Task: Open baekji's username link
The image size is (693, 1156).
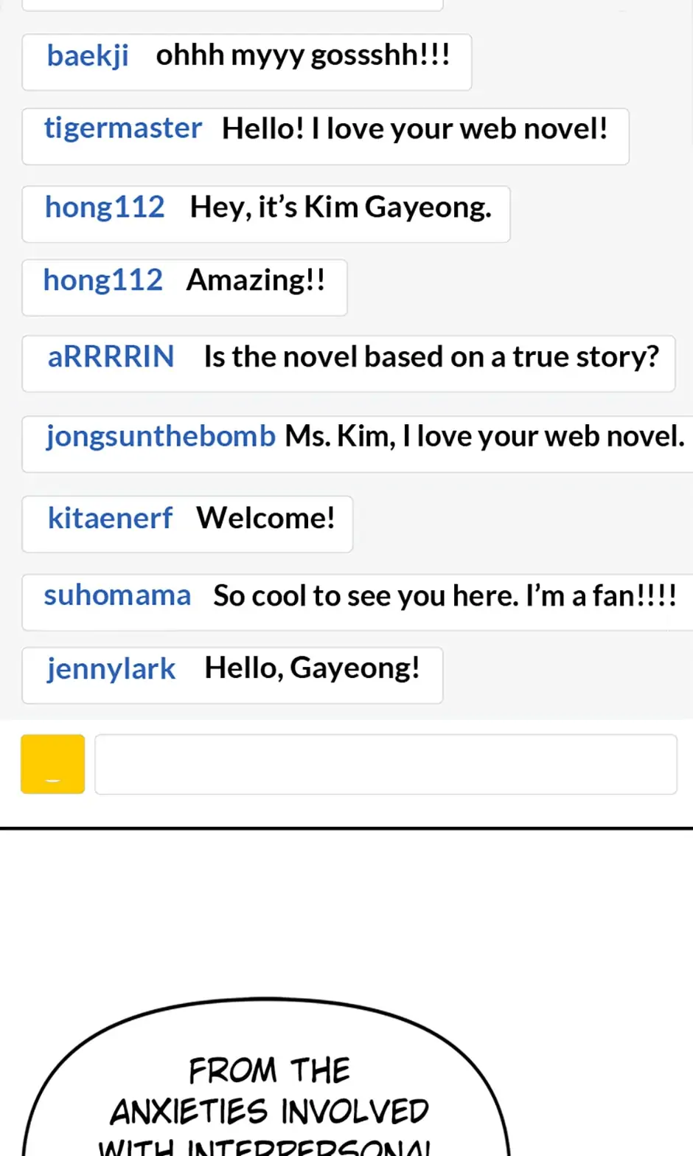Action: click(88, 55)
